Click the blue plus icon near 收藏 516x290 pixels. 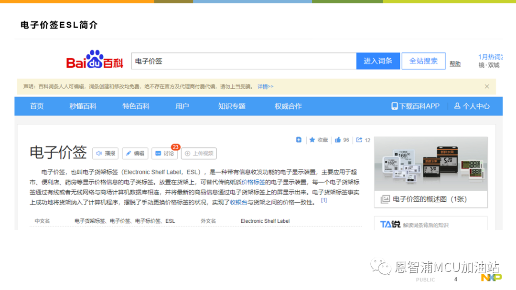coord(299,140)
